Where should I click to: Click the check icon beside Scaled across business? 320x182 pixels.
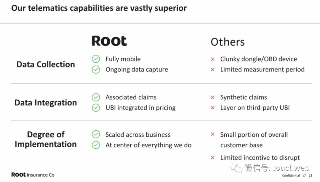(96, 134)
